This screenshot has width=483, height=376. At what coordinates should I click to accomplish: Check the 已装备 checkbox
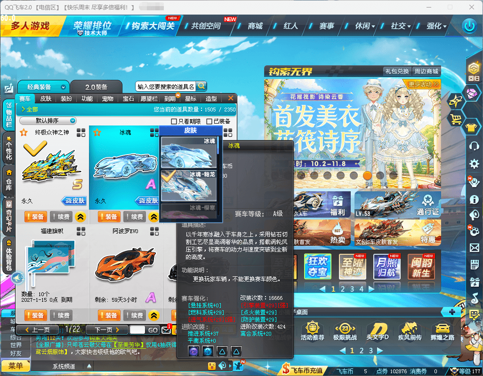coord(209,121)
